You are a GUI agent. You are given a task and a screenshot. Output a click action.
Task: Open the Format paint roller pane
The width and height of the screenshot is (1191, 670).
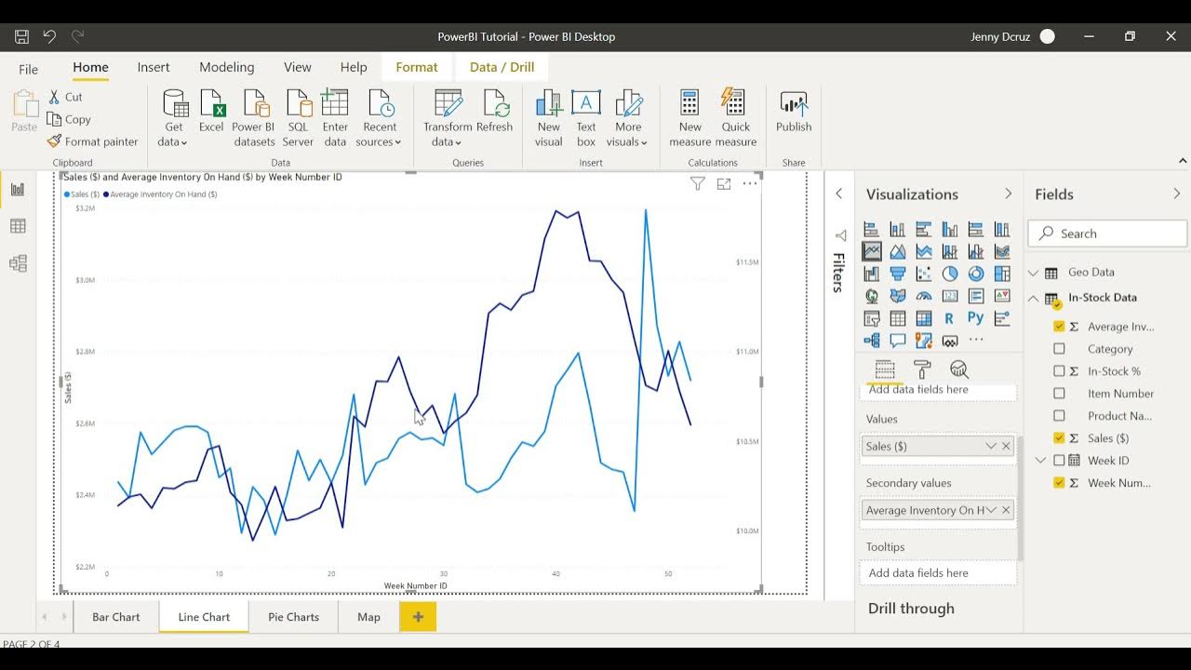[x=921, y=369]
